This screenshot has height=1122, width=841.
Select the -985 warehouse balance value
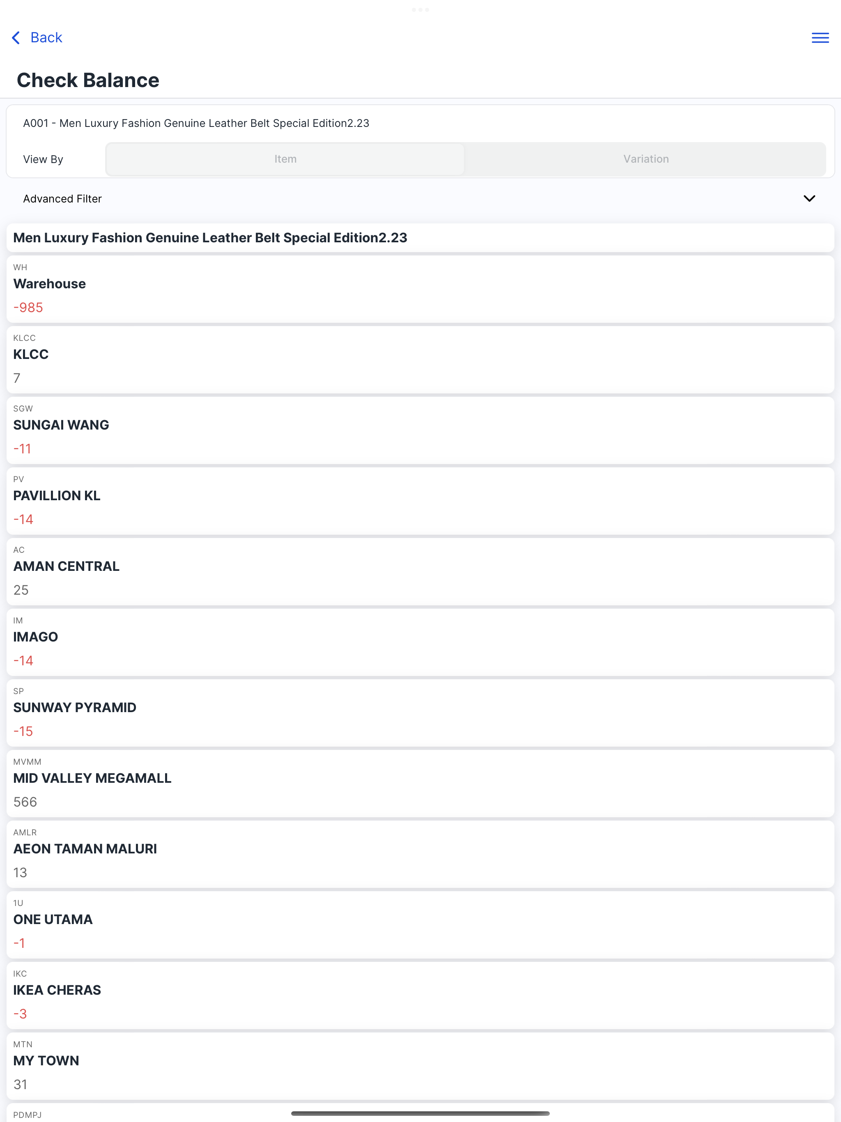(x=28, y=308)
